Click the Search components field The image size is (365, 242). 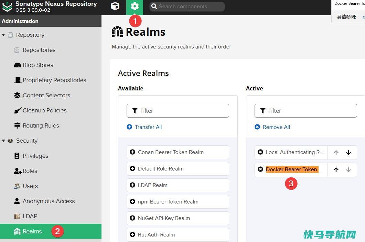[187, 7]
